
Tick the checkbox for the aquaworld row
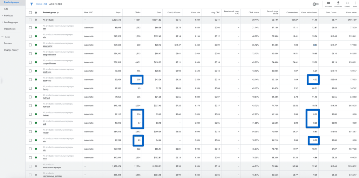click(x=30, y=45)
